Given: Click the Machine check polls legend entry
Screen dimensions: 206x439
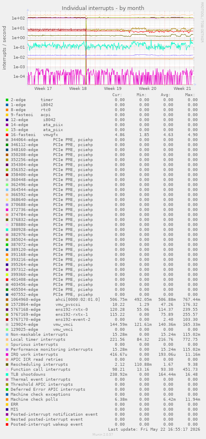Looking at the screenshot, I should tap(34, 399).
